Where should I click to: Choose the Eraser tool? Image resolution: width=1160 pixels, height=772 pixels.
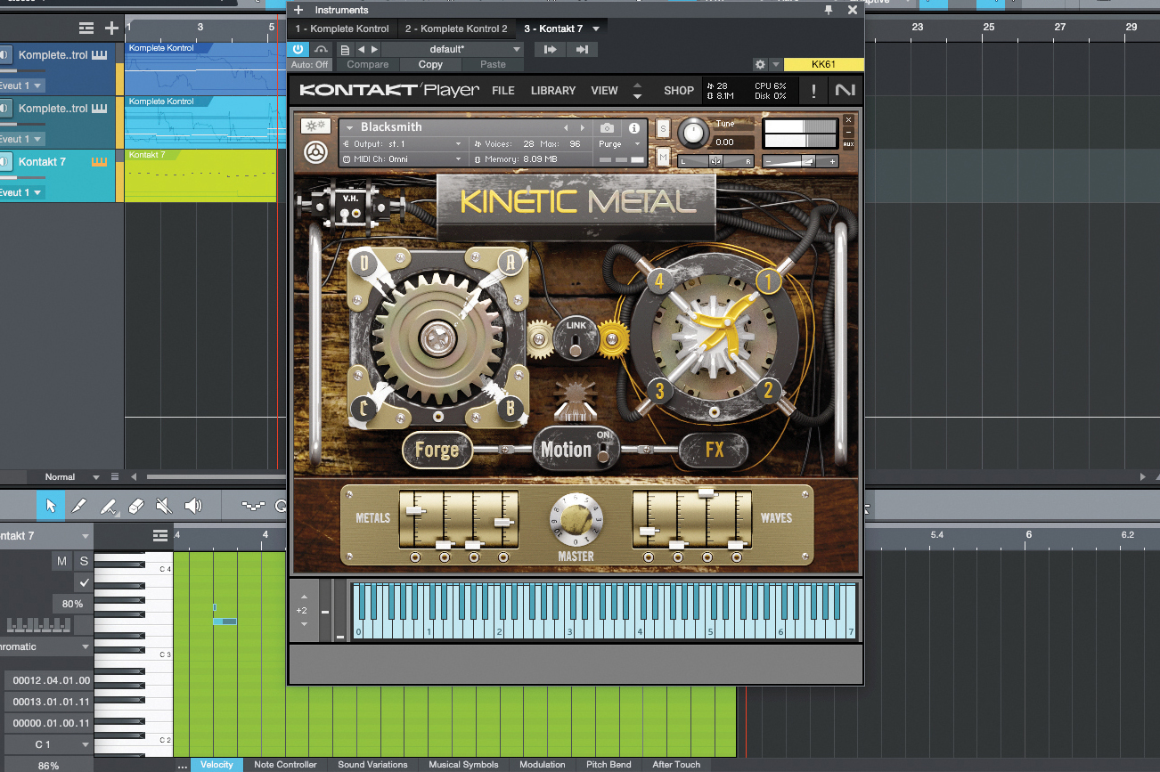[x=135, y=506]
